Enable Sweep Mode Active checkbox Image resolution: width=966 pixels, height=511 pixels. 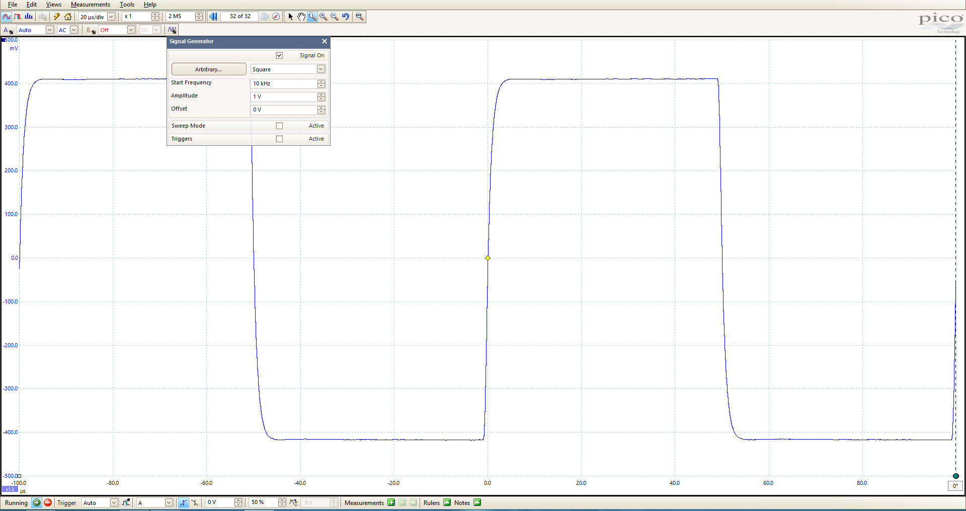point(280,126)
